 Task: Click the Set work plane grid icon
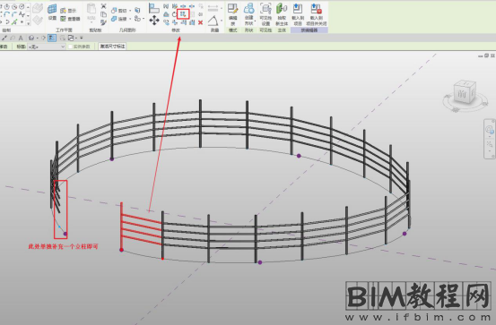click(x=52, y=12)
